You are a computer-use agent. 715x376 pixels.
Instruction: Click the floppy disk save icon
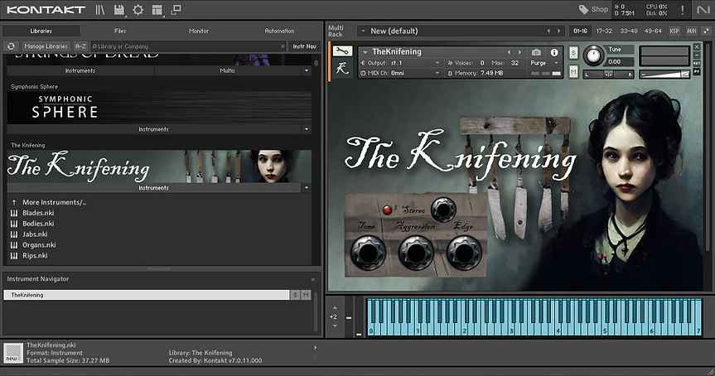coord(119,10)
